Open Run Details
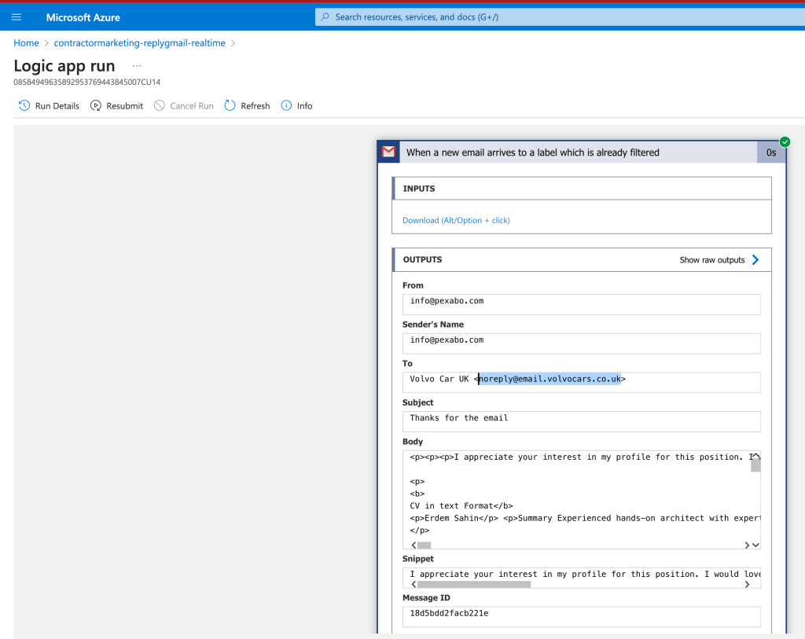This screenshot has height=639, width=805. click(x=57, y=106)
